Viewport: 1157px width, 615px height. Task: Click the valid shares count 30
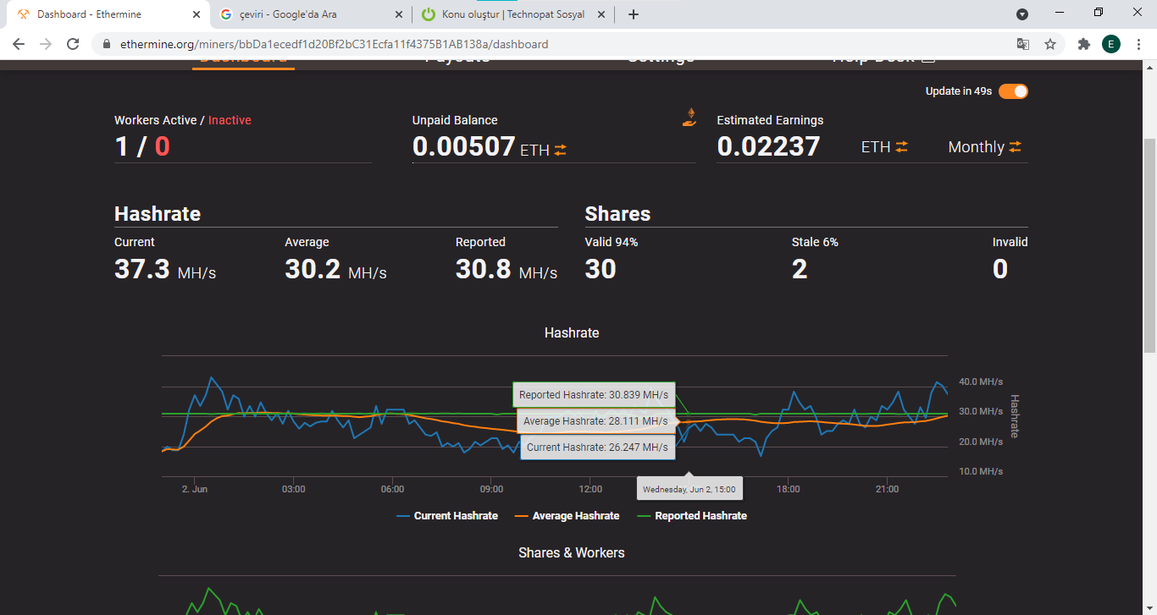[x=601, y=269]
